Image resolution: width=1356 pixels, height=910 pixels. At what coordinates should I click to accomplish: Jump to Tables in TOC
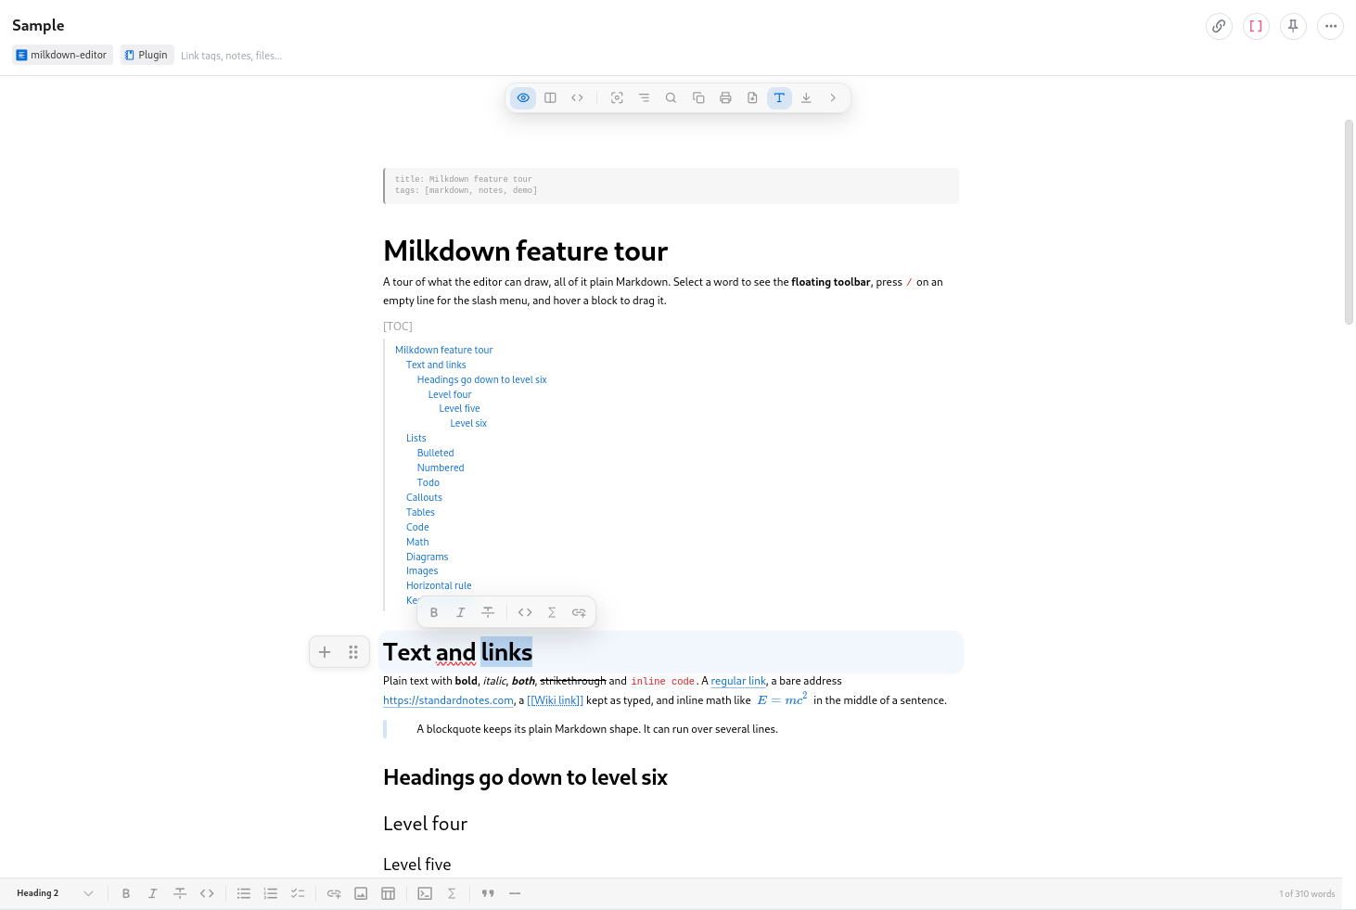pyautogui.click(x=420, y=512)
